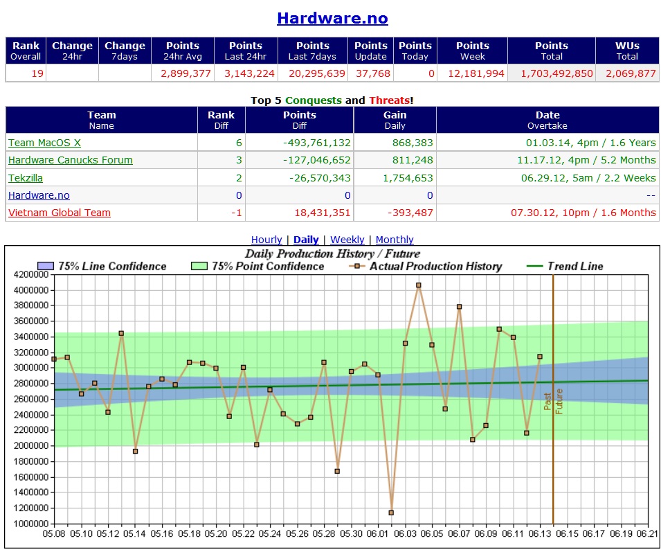Click the 06.04 peak data point near 4000000

click(x=419, y=285)
